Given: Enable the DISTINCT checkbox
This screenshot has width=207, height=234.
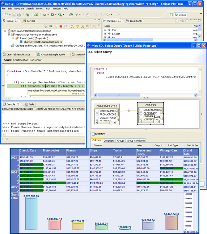Looking at the screenshot, I should [93, 134].
